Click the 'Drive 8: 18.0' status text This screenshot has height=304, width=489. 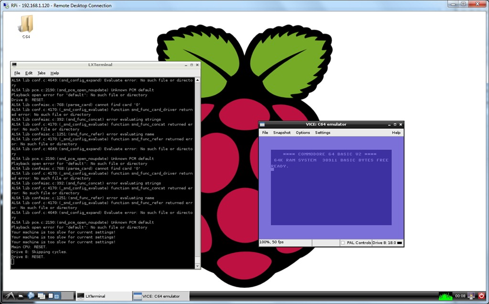tap(384, 242)
